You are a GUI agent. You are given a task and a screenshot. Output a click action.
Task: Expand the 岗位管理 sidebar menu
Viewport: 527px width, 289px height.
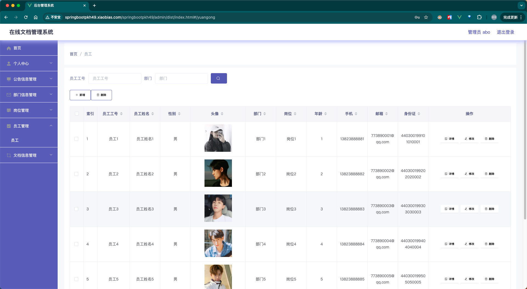pos(29,110)
